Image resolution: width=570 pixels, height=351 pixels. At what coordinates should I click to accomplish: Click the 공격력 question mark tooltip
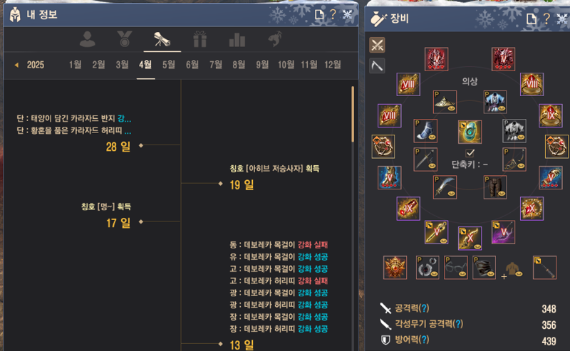423,308
